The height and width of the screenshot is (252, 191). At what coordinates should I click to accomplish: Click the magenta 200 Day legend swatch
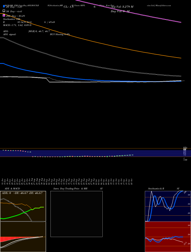4,15
